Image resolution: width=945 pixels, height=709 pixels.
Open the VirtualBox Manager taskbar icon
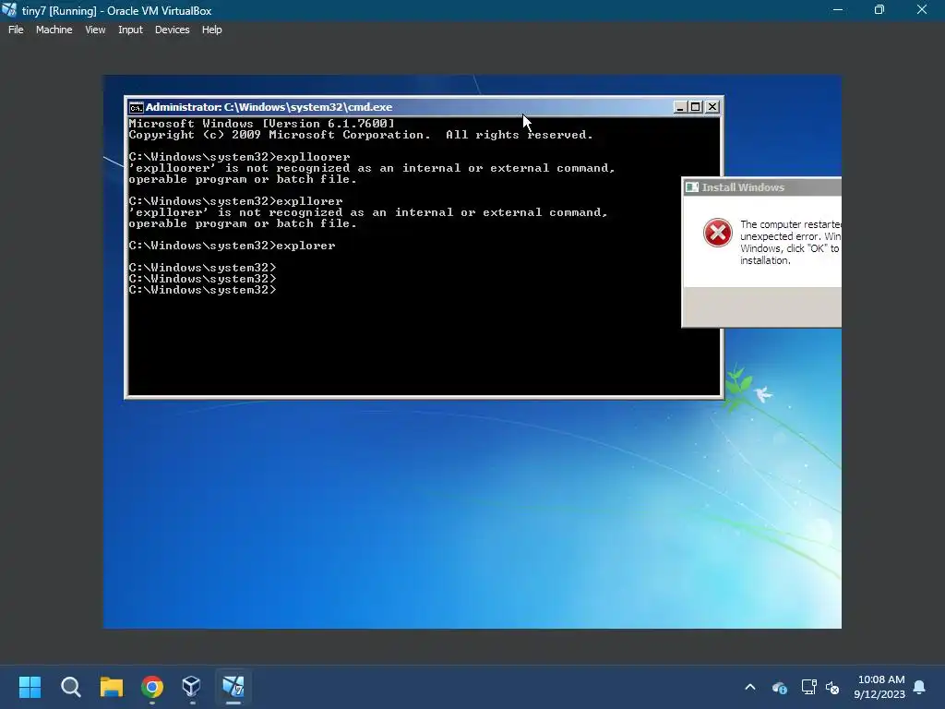(192, 687)
